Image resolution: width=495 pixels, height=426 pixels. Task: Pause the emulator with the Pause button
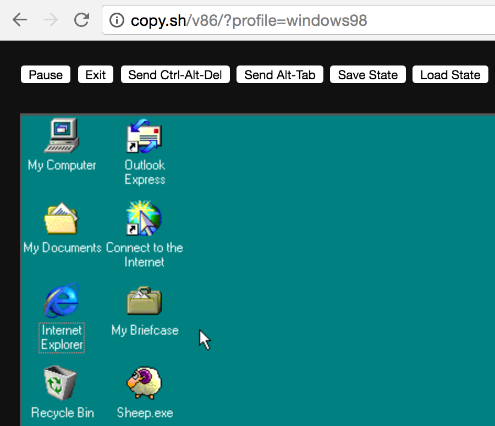[46, 75]
